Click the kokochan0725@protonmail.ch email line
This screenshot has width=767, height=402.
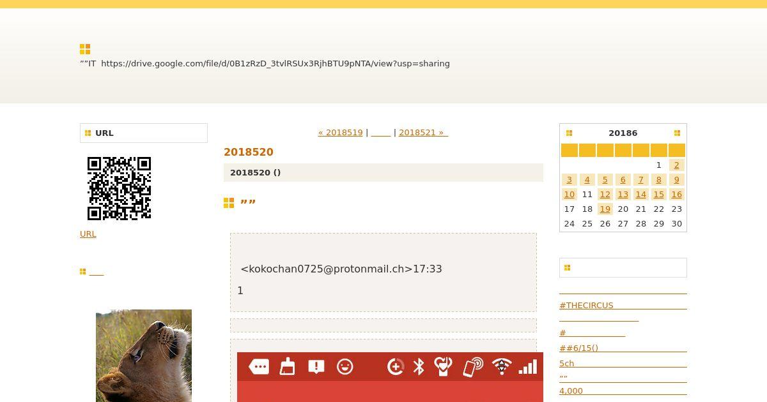coord(341,269)
